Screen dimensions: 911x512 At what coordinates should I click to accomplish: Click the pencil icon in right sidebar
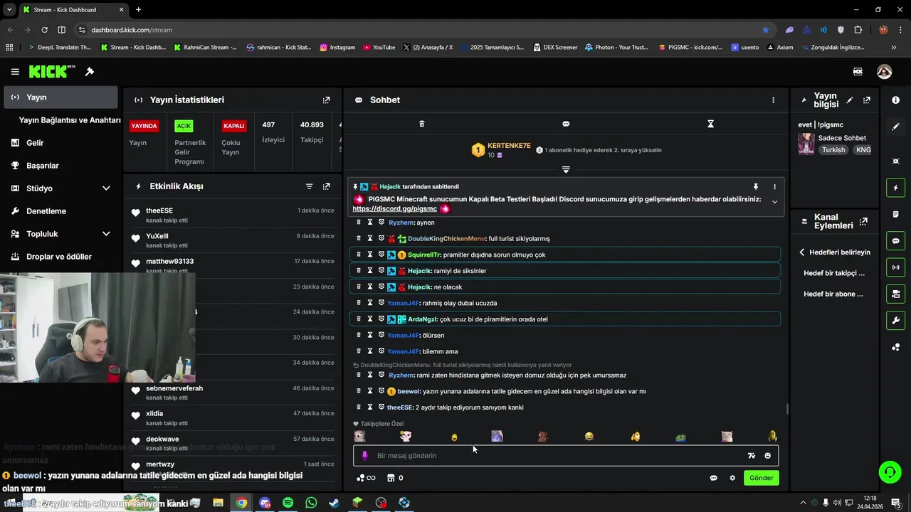point(895,127)
